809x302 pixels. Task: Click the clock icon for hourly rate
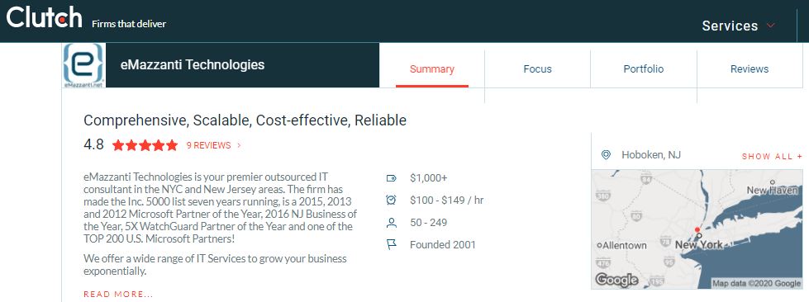tap(391, 200)
